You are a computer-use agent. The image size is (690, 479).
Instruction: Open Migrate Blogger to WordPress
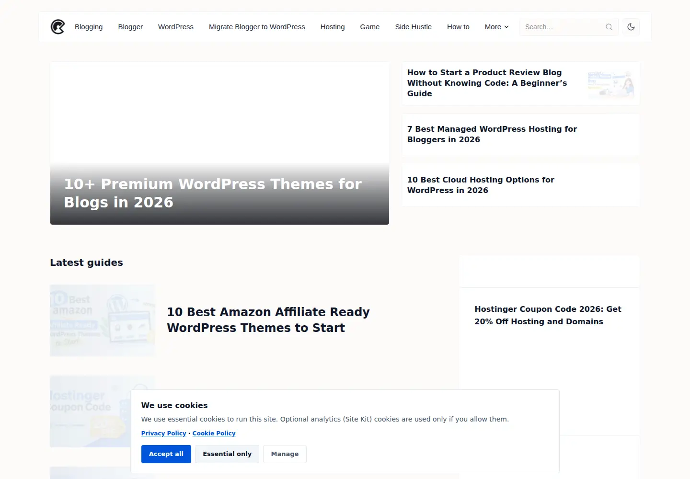click(x=257, y=27)
